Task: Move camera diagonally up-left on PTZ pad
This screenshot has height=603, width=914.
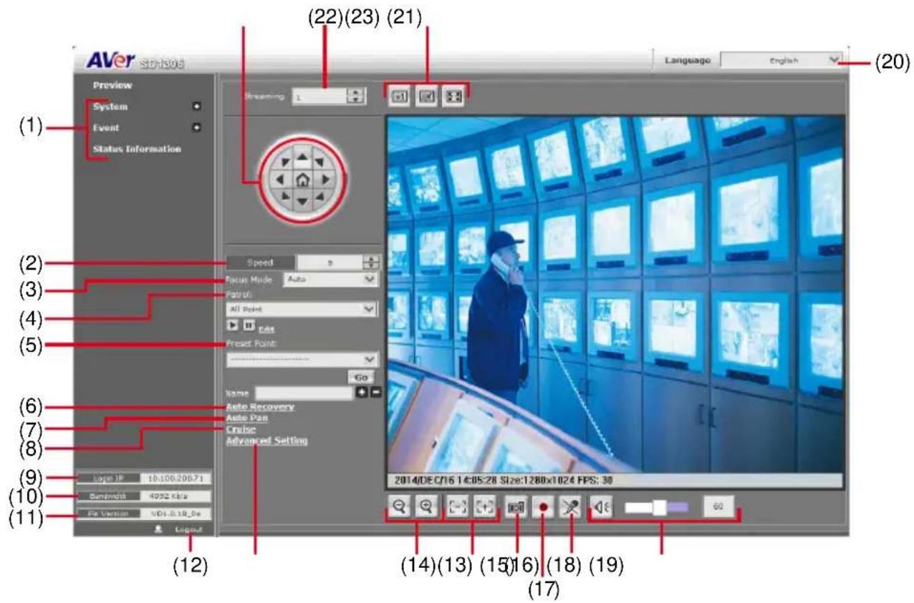Action: tap(286, 161)
